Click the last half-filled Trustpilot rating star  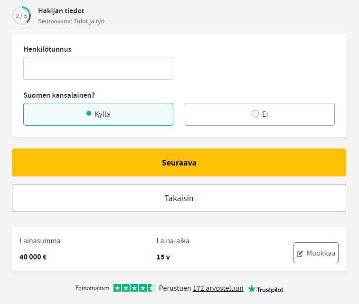coord(151,288)
